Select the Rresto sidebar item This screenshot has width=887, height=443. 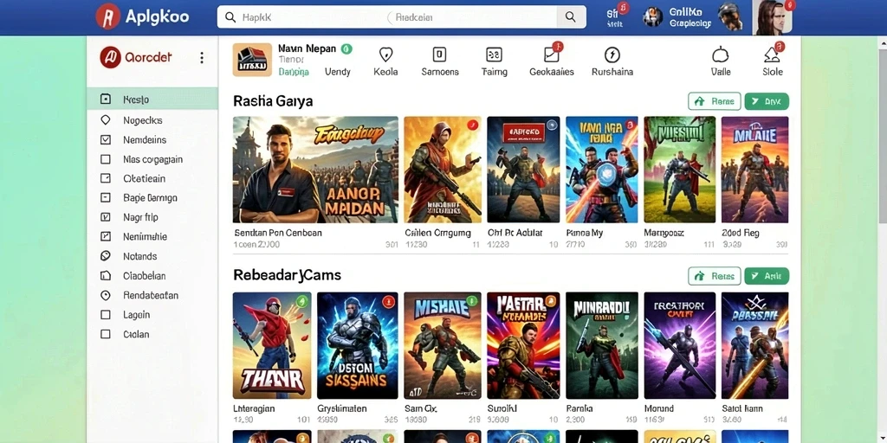(x=152, y=99)
